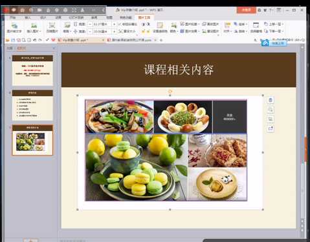The height and width of the screenshot is (242, 310).
Task: Switch to the Slide Show (幻灯片放映) tab
Action: 76,17
